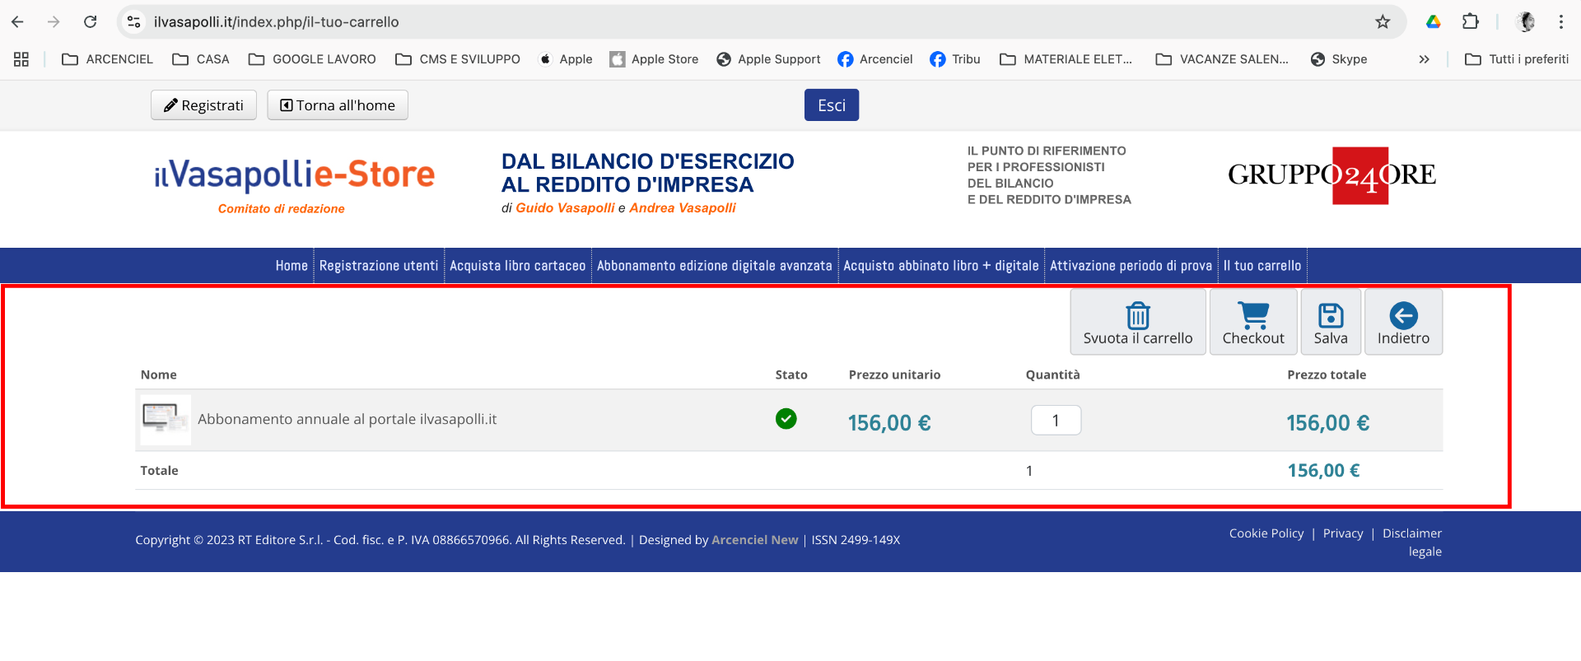
Task: Open the Arcenciel New footer link
Action: point(755,540)
